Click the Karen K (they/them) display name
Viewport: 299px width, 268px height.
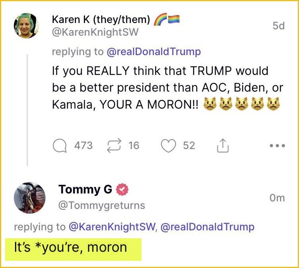(x=101, y=19)
